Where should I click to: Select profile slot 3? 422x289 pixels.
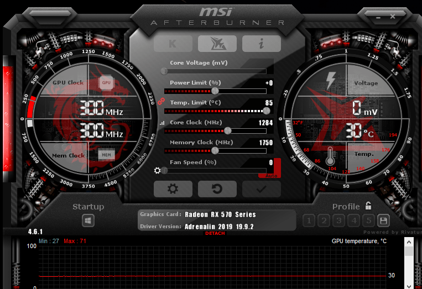339,220
